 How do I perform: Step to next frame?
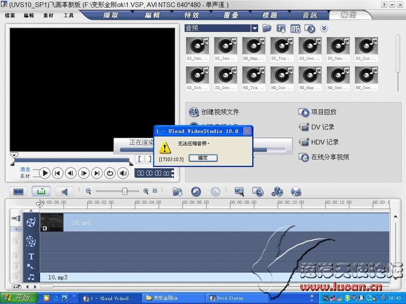click(84, 173)
